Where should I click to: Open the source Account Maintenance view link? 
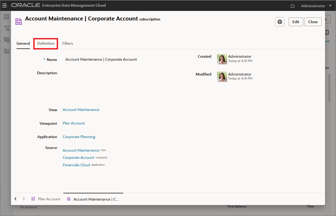pyautogui.click(x=81, y=150)
